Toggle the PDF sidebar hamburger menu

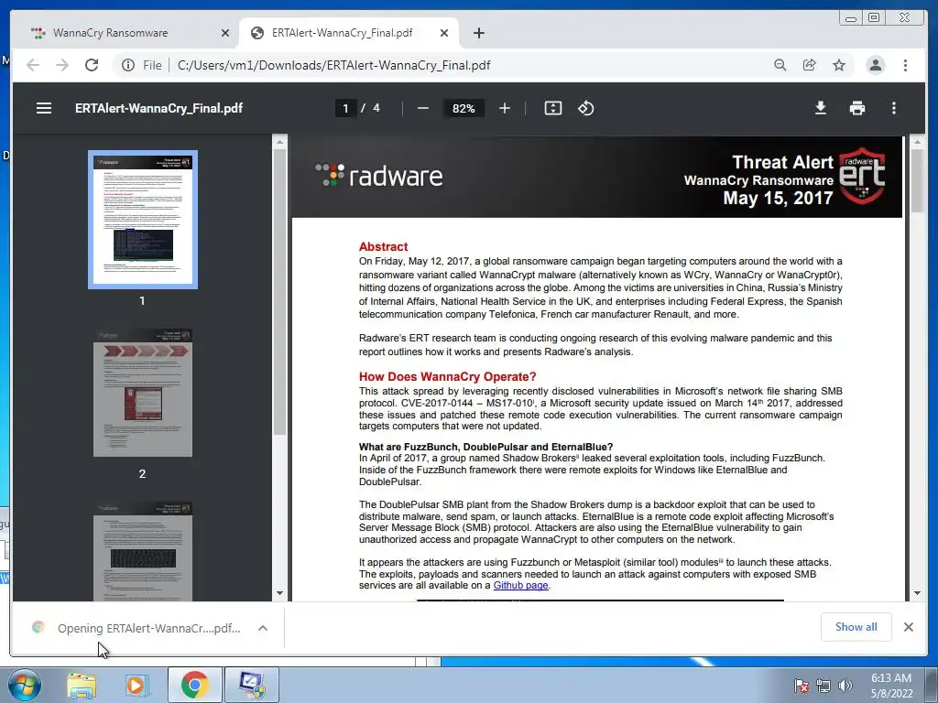(44, 108)
